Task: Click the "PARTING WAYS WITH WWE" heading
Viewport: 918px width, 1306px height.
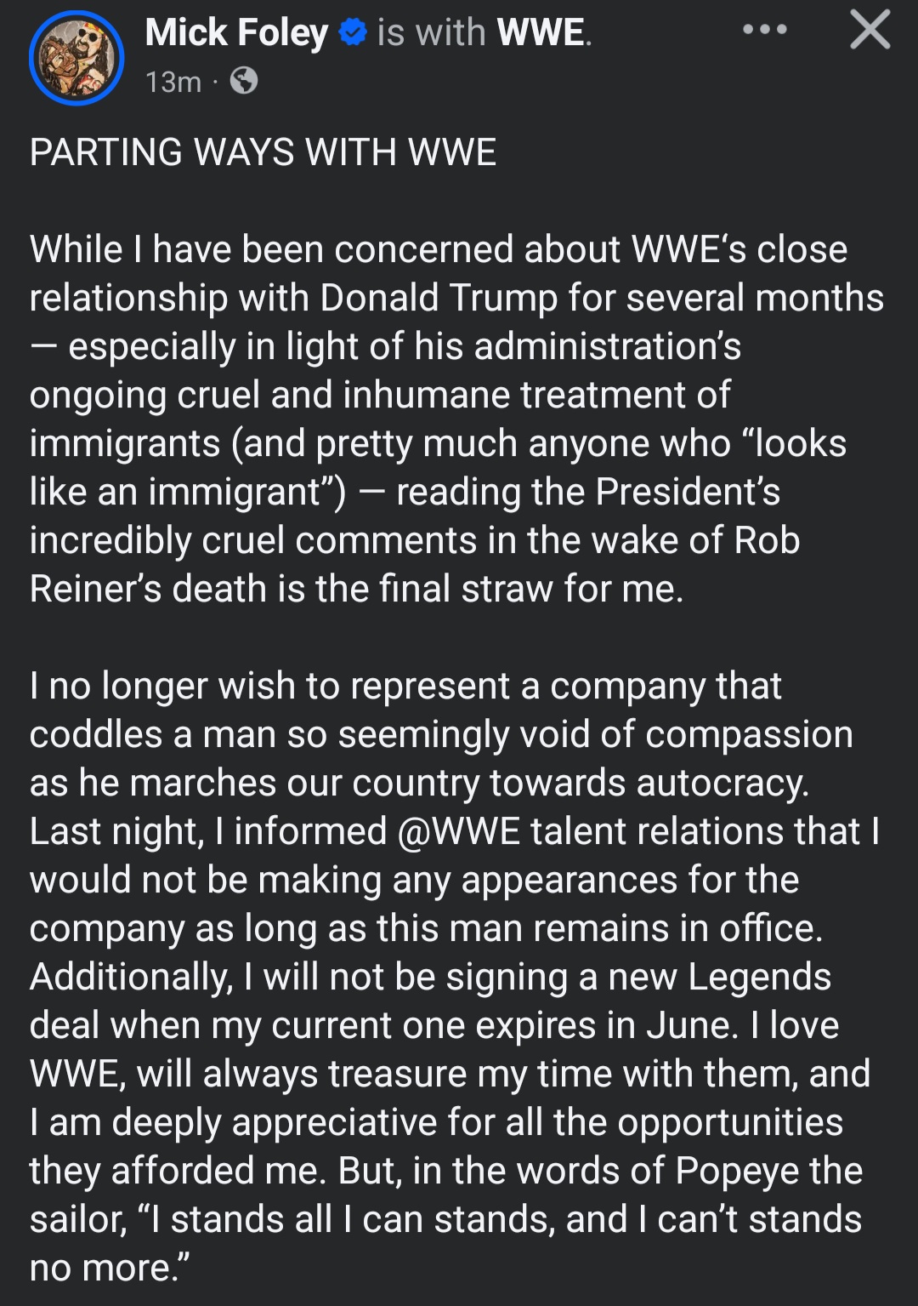Action: pos(263,152)
